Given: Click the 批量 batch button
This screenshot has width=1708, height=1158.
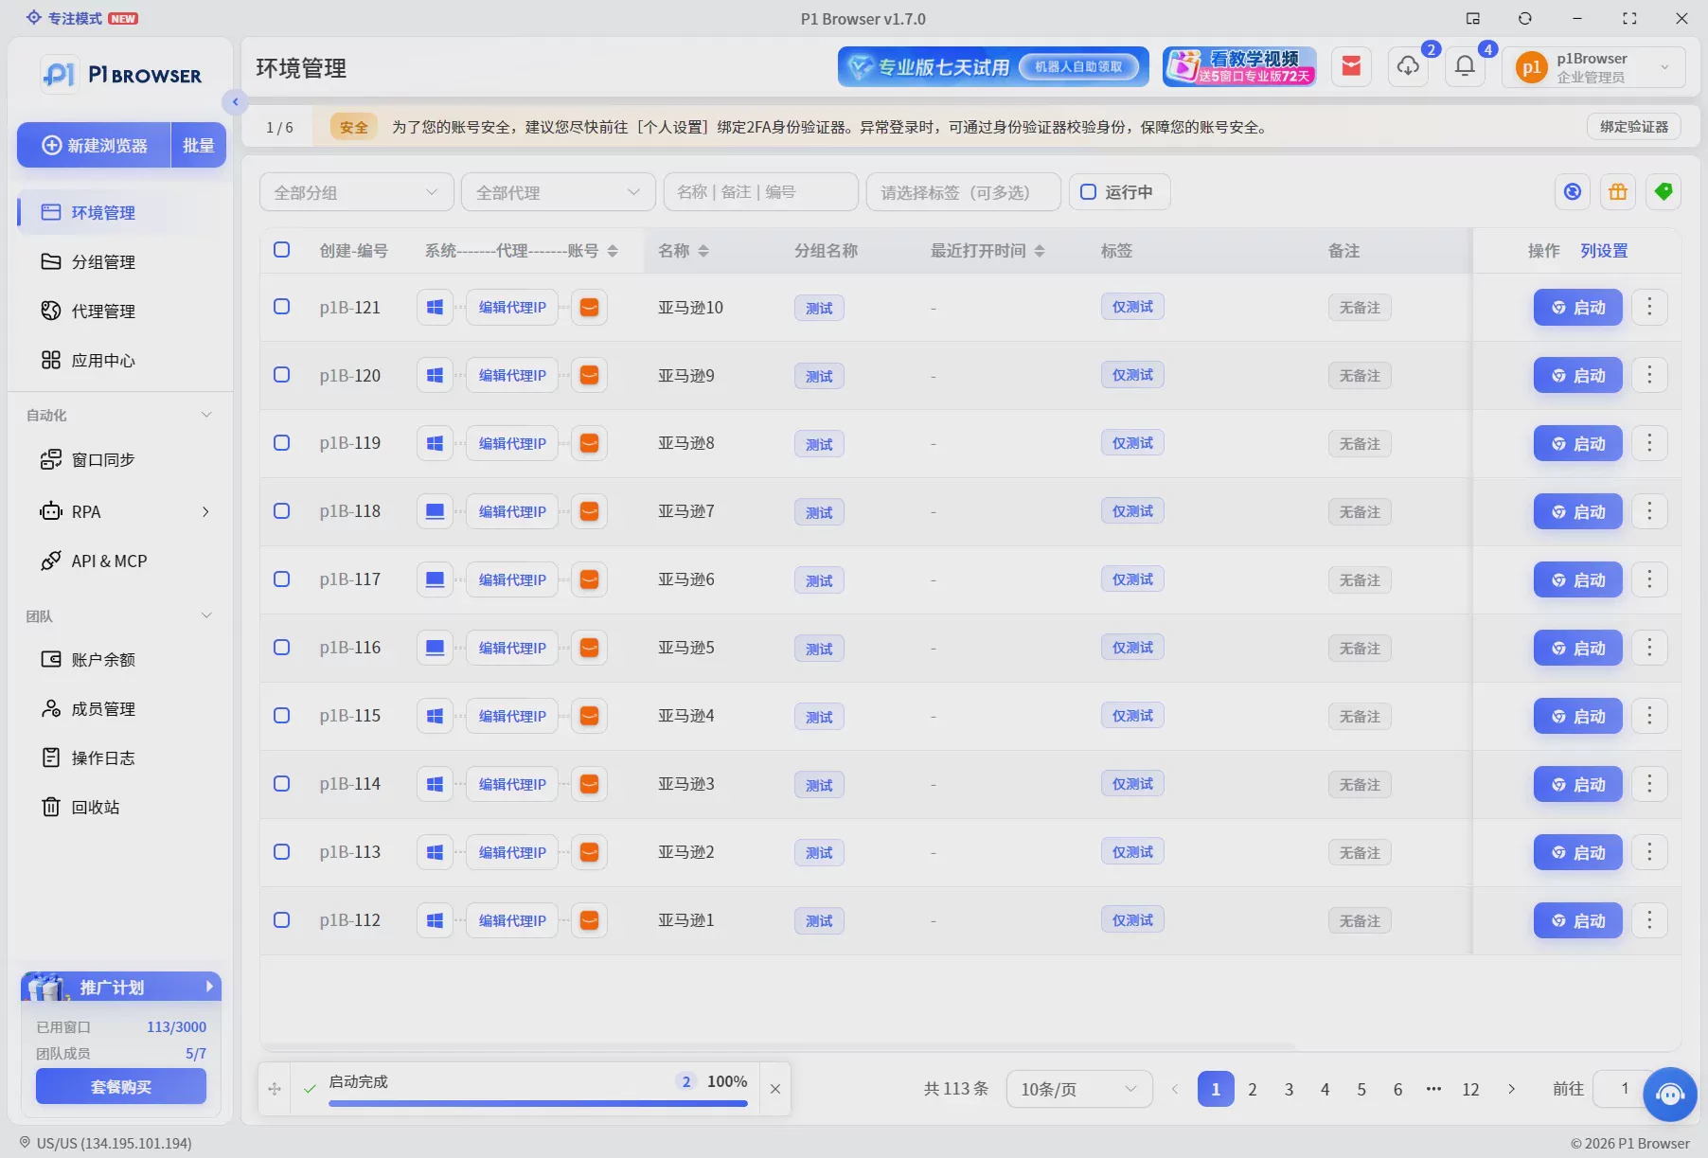Looking at the screenshot, I should (199, 145).
